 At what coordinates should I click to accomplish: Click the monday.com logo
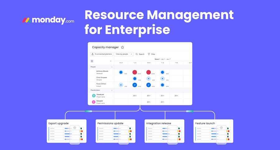pos(48,20)
